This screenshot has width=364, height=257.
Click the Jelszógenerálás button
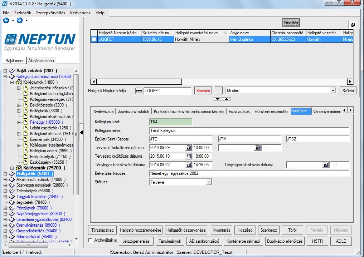[136, 241]
